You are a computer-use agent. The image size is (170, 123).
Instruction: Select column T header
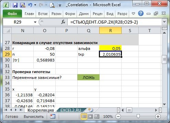point(149,30)
